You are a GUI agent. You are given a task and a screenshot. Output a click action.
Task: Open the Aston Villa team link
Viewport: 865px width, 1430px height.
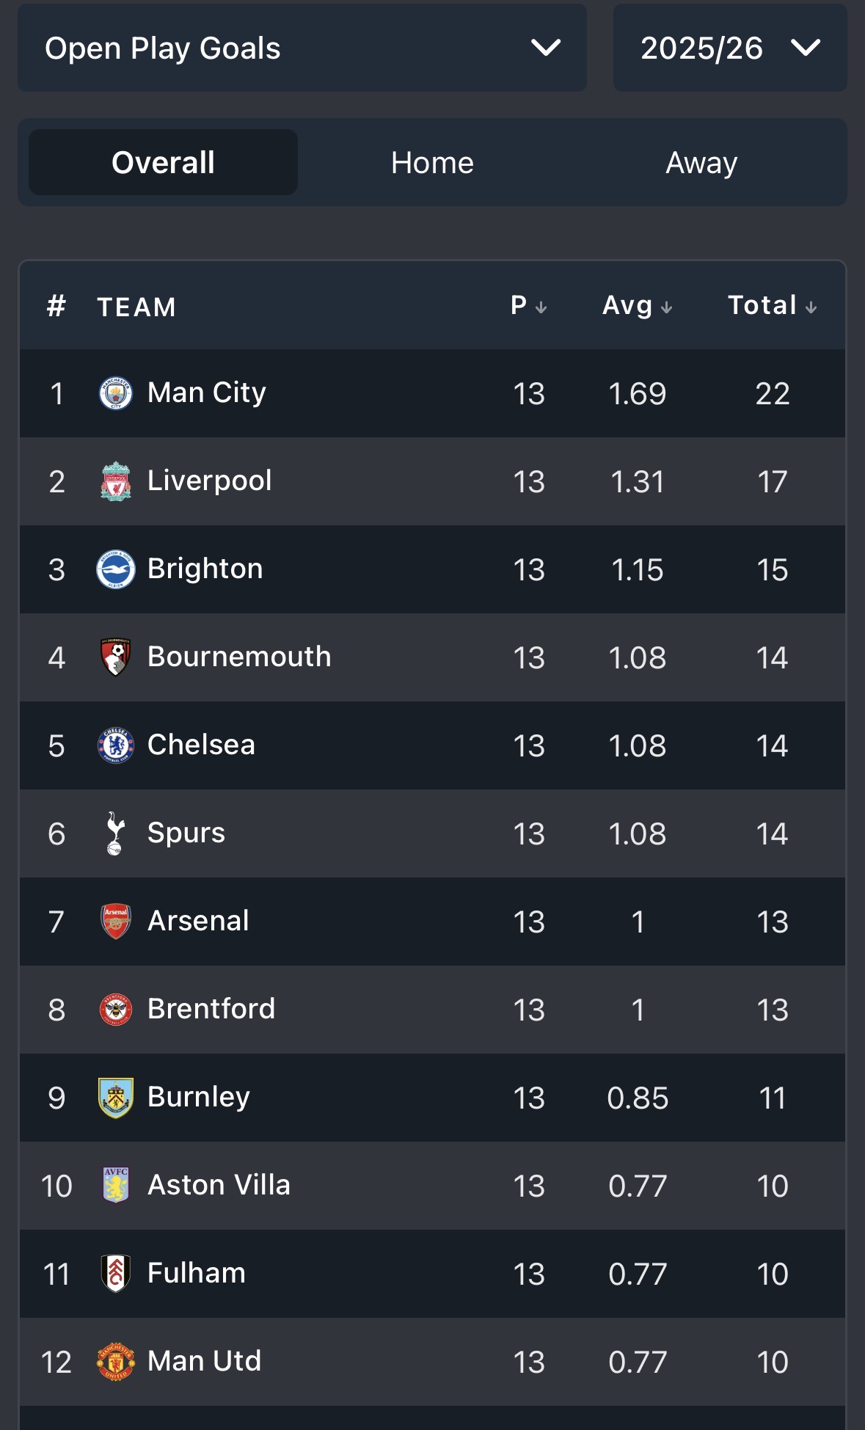pos(219,1186)
